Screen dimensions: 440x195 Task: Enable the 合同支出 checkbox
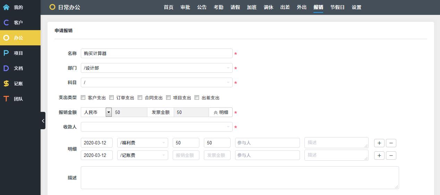(140, 98)
